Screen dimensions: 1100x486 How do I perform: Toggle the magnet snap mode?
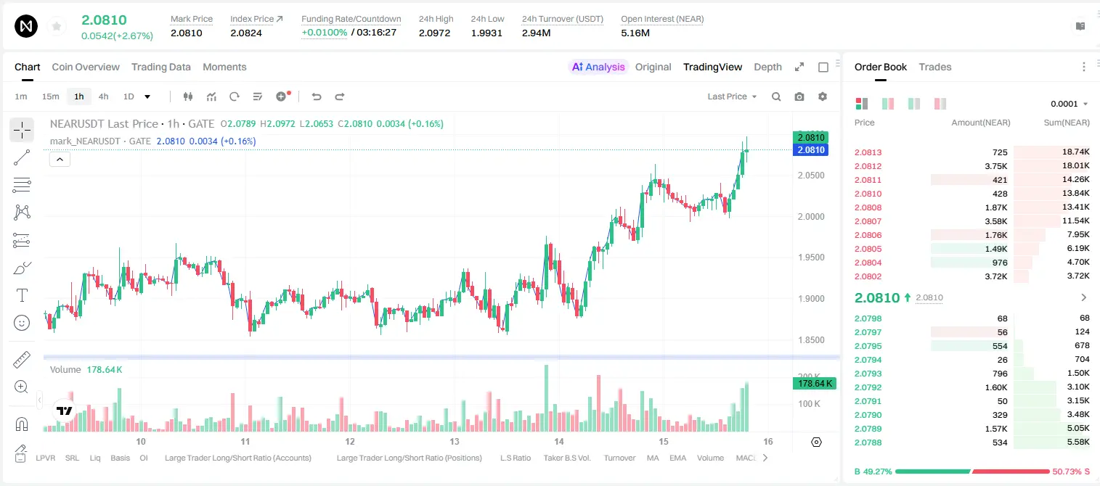click(x=22, y=424)
